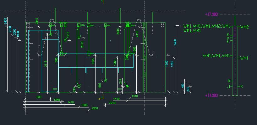Select the cyan 1350 dimension text
This screenshot has width=257, height=125.
click(167, 63)
